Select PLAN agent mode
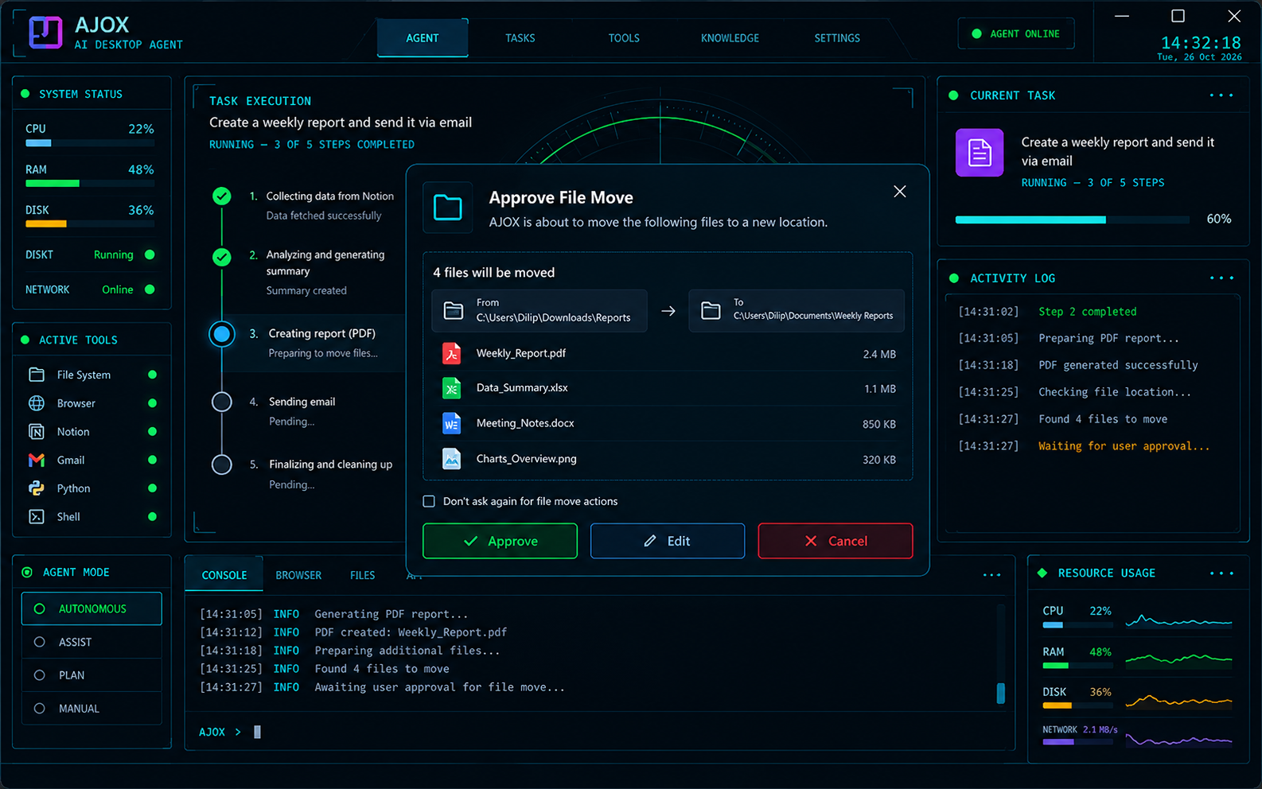This screenshot has height=789, width=1262. coord(92,675)
